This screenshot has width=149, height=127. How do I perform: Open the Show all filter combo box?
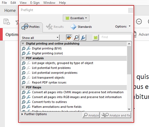[40, 38]
